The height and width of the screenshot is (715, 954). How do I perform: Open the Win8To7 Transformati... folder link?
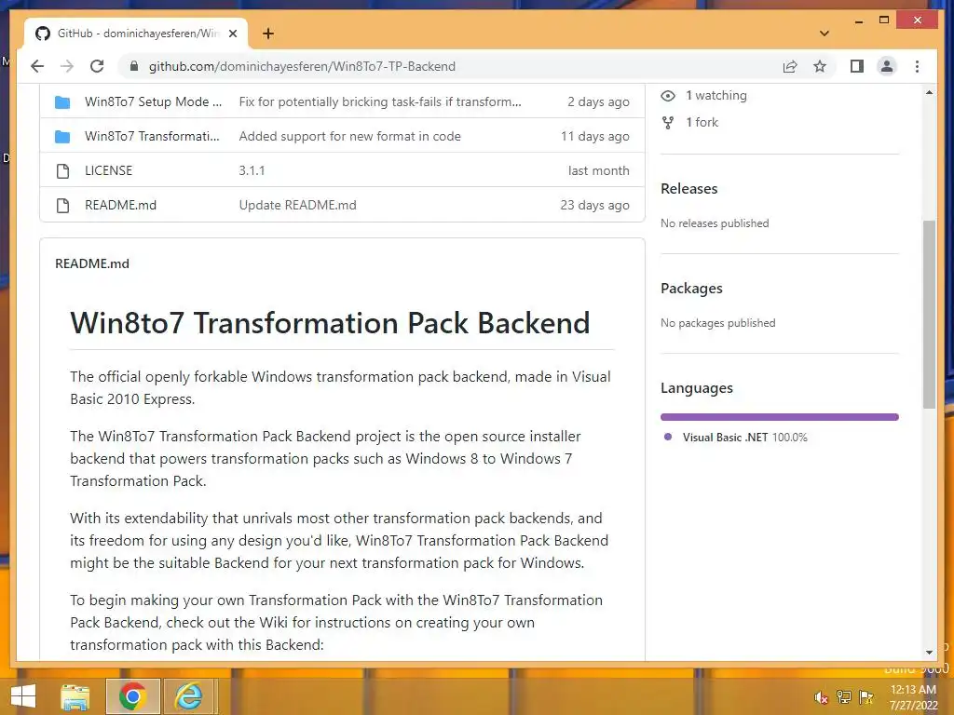pyautogui.click(x=152, y=136)
